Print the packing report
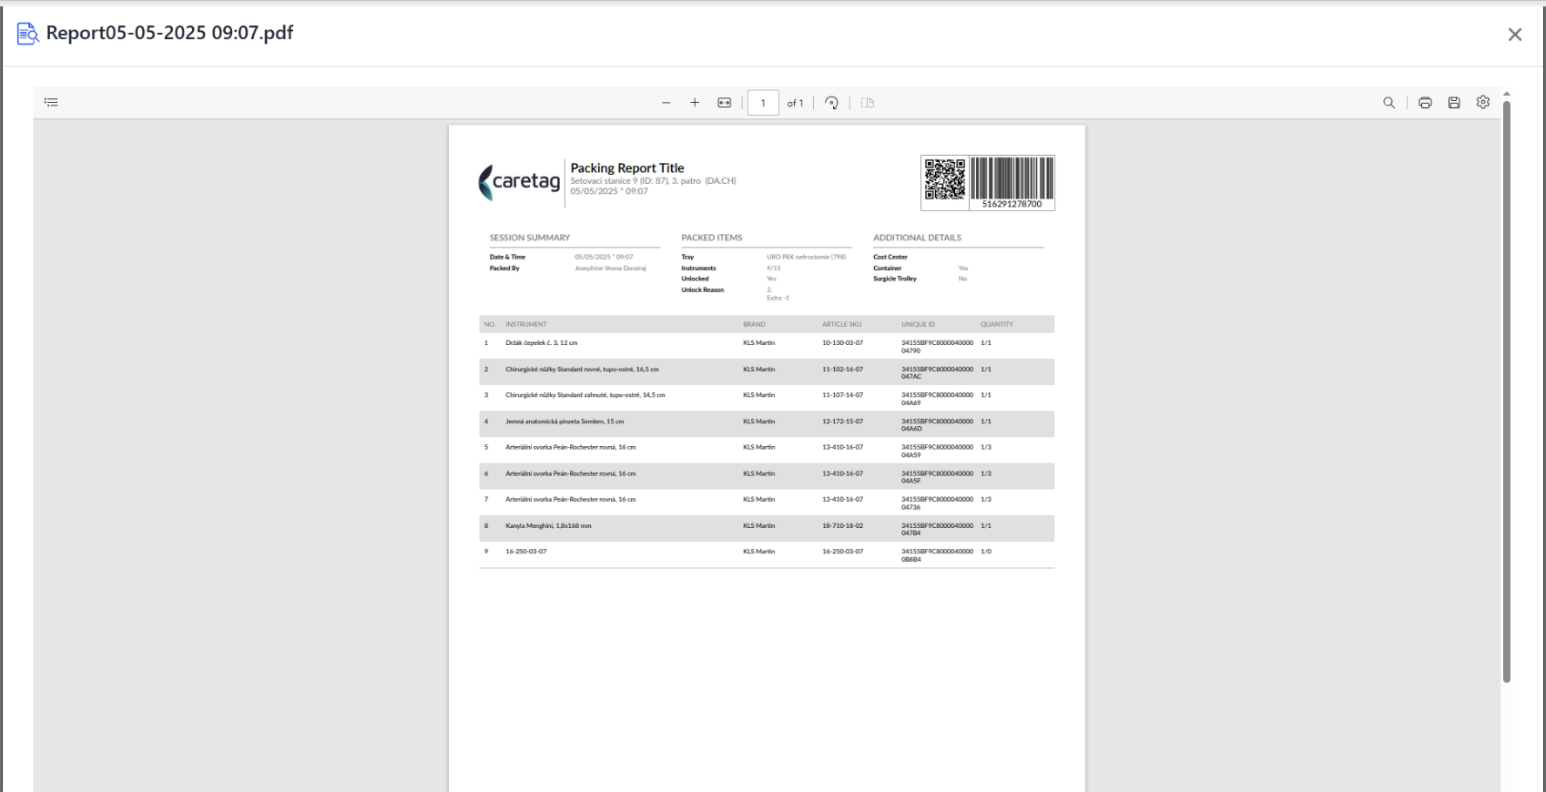1546x792 pixels. pos(1425,103)
